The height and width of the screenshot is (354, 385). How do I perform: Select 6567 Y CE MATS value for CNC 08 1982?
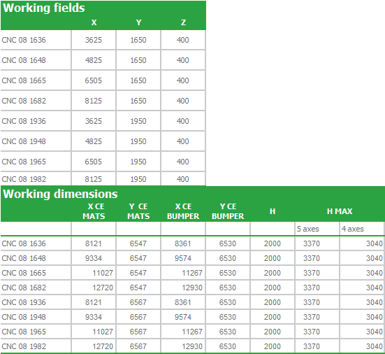click(138, 346)
